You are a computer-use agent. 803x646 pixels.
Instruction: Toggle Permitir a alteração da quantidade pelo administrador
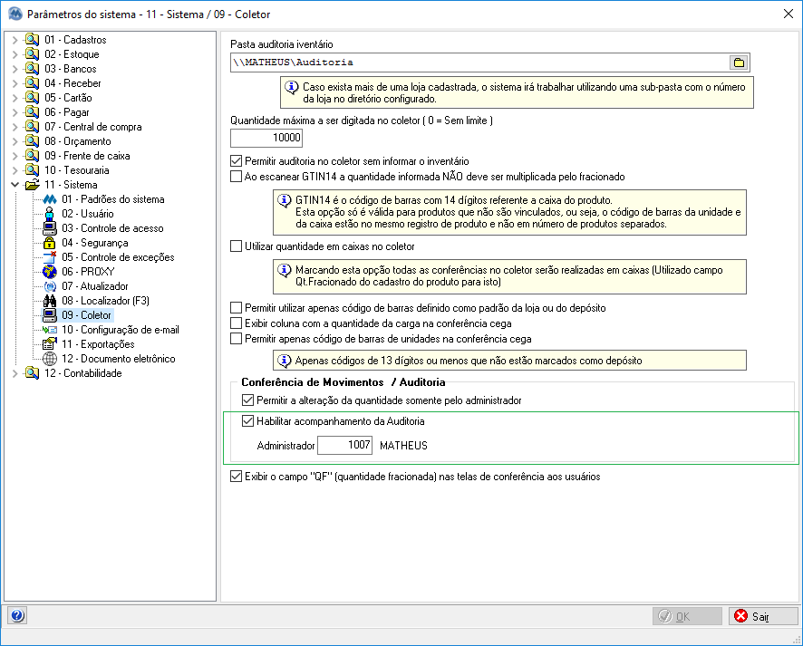click(x=247, y=400)
